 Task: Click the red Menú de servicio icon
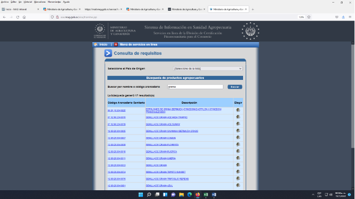[116, 44]
